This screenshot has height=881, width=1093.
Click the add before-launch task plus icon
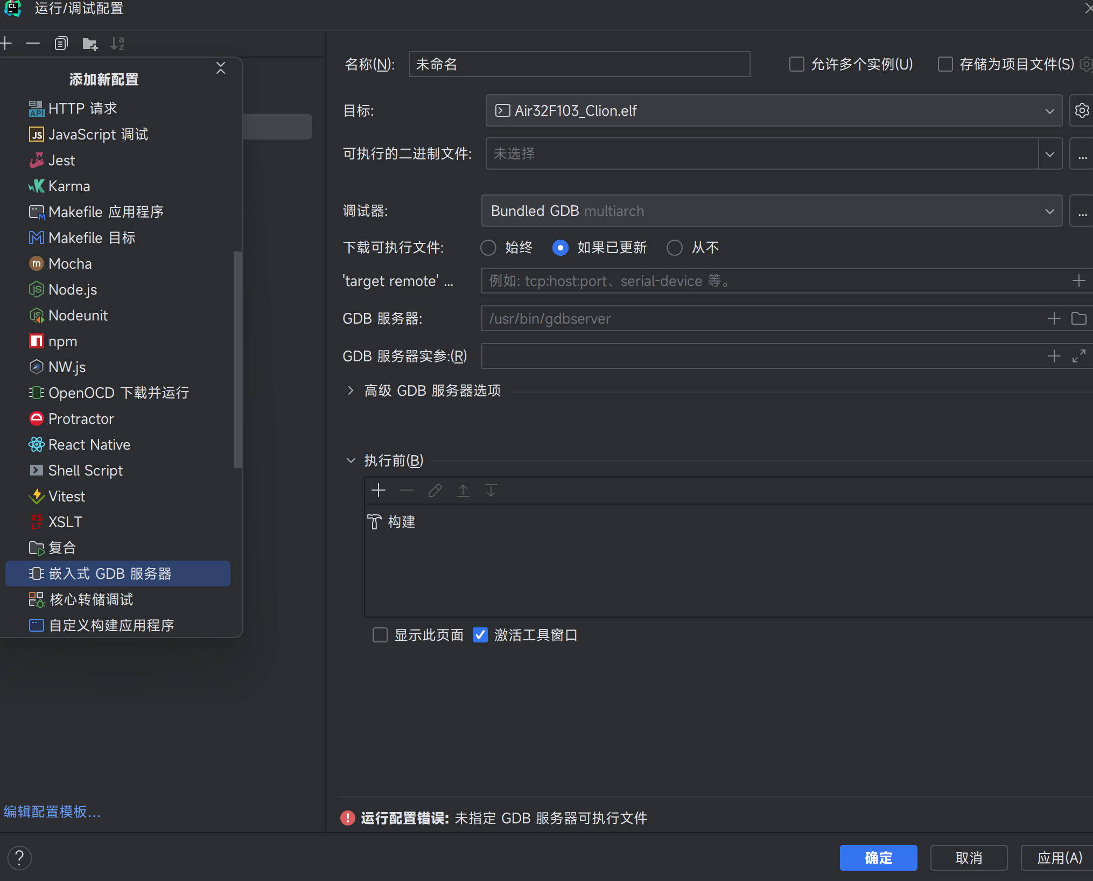coord(379,490)
